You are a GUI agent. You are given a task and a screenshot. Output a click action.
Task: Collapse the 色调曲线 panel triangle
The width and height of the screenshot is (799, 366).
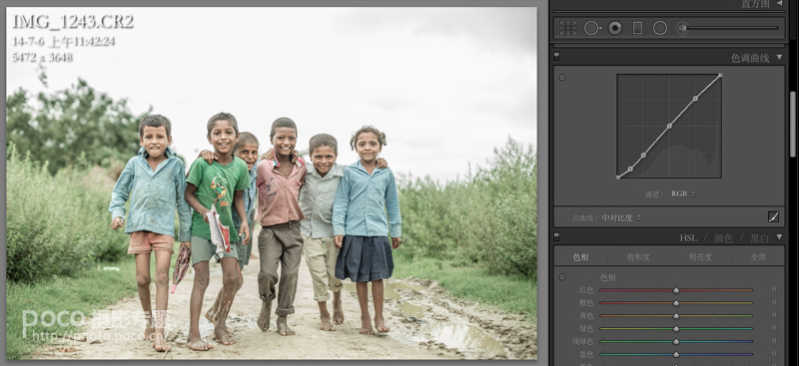coord(779,57)
